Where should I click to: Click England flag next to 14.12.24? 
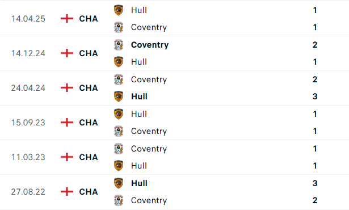(x=67, y=53)
